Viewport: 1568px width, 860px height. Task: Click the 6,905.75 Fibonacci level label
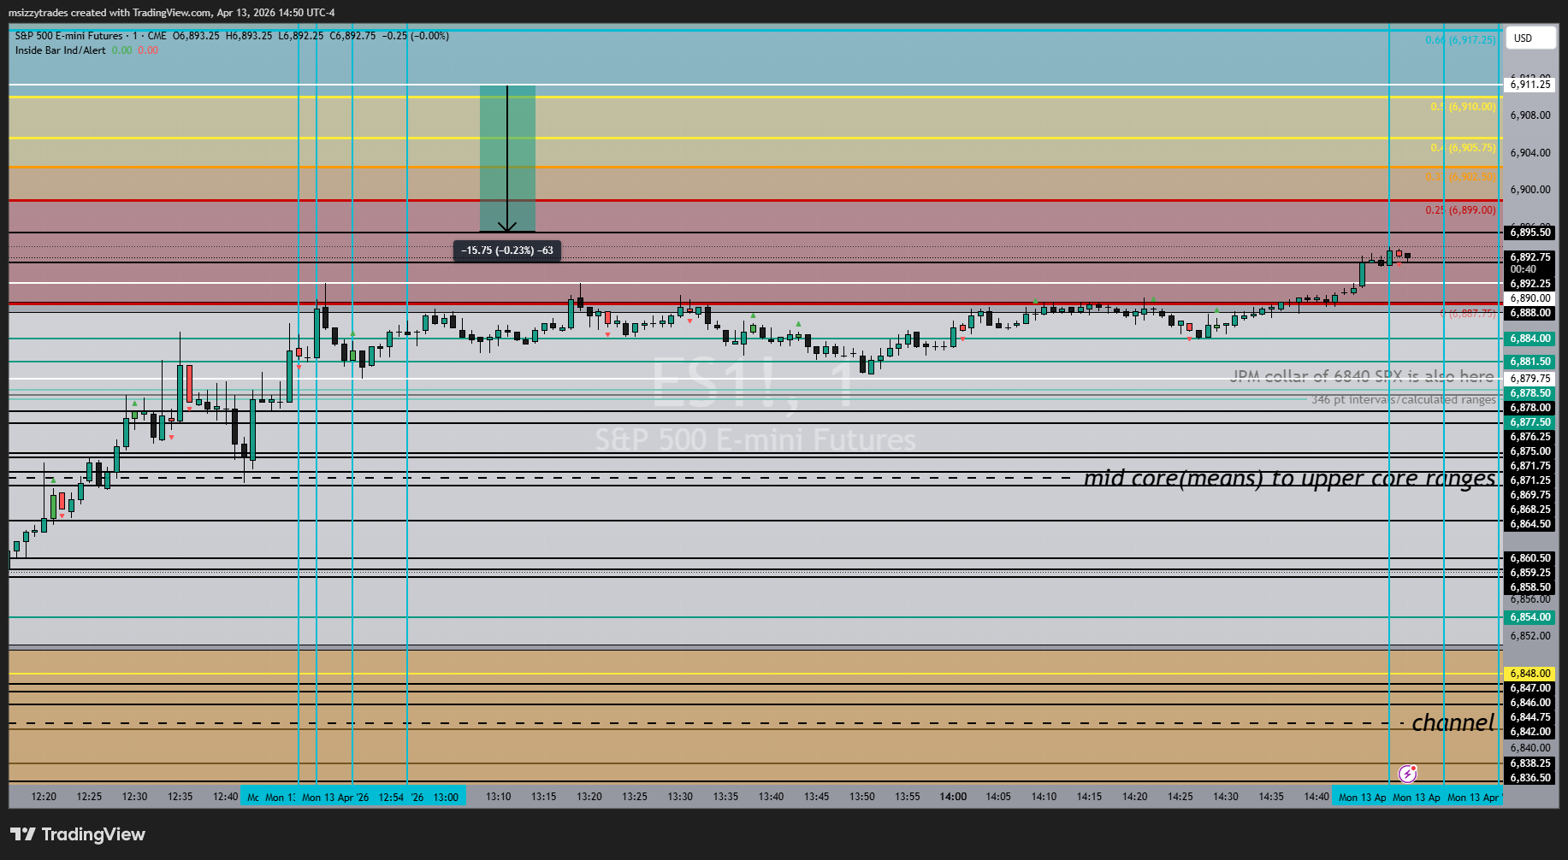click(x=1464, y=148)
